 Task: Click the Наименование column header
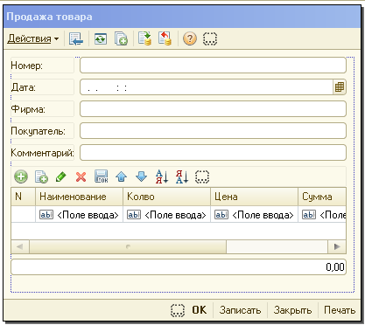(79, 197)
